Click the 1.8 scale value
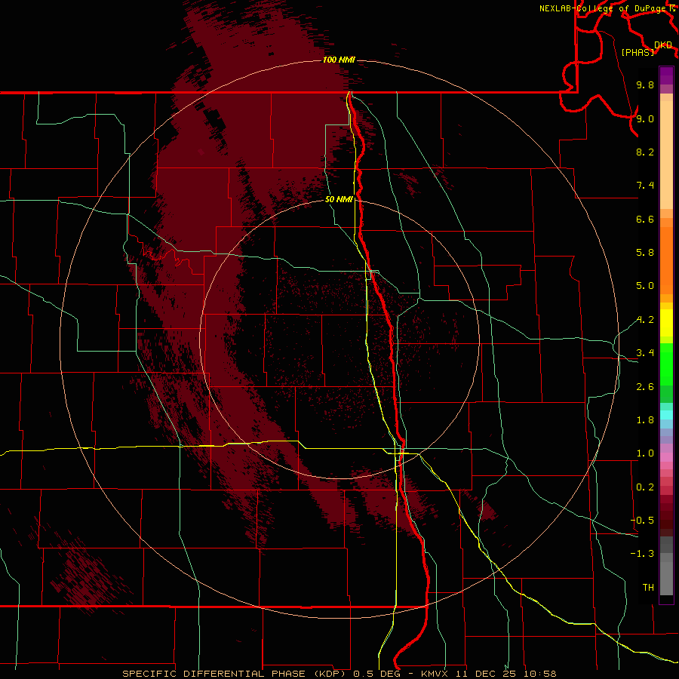 645,420
